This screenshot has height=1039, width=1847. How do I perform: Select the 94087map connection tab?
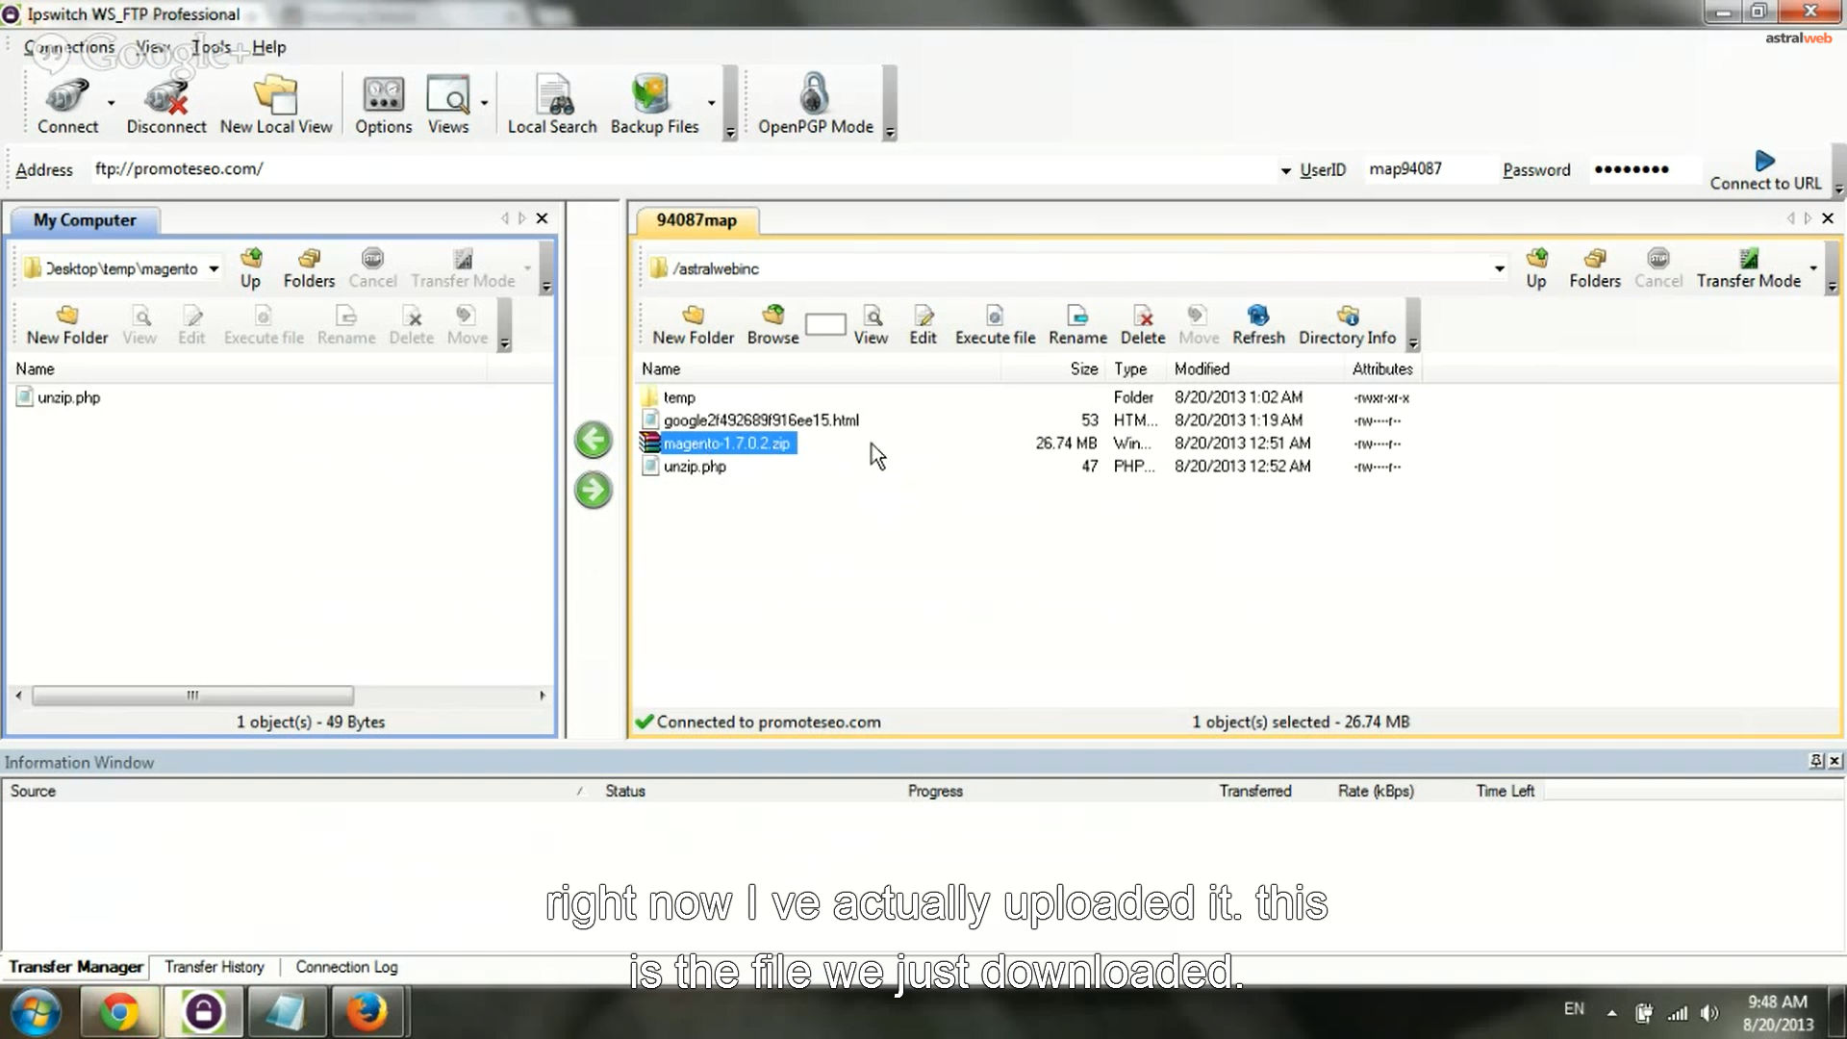pyautogui.click(x=696, y=220)
